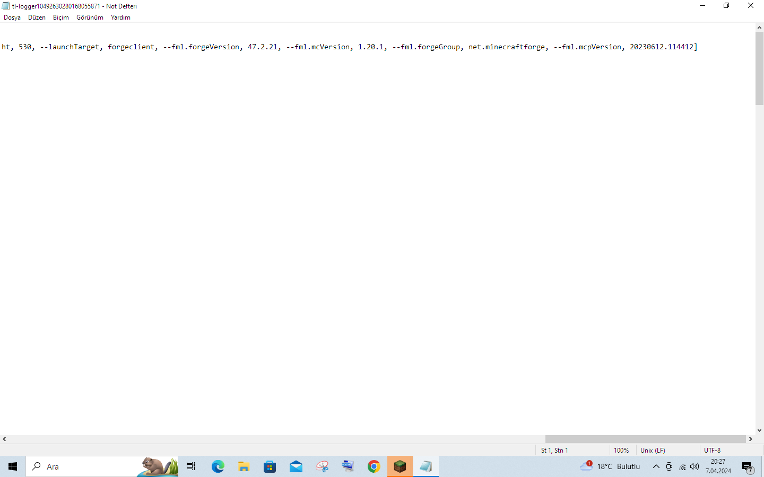Image resolution: width=764 pixels, height=477 pixels.
Task: Click the active Notepad taskbar icon
Action: pyautogui.click(x=426, y=466)
